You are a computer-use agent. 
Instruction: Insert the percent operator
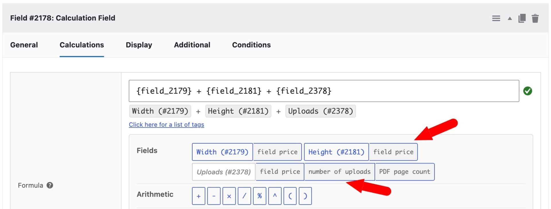[260, 196]
